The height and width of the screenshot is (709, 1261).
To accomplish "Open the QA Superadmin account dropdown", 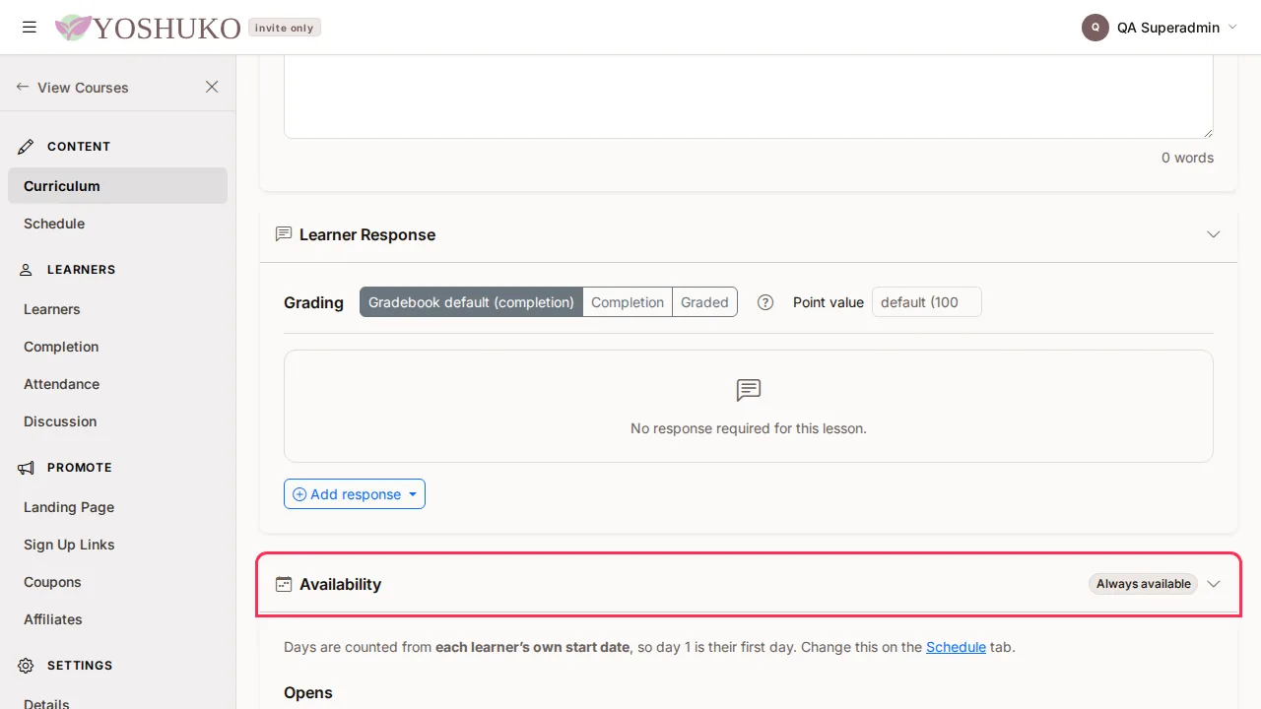I will [1160, 28].
